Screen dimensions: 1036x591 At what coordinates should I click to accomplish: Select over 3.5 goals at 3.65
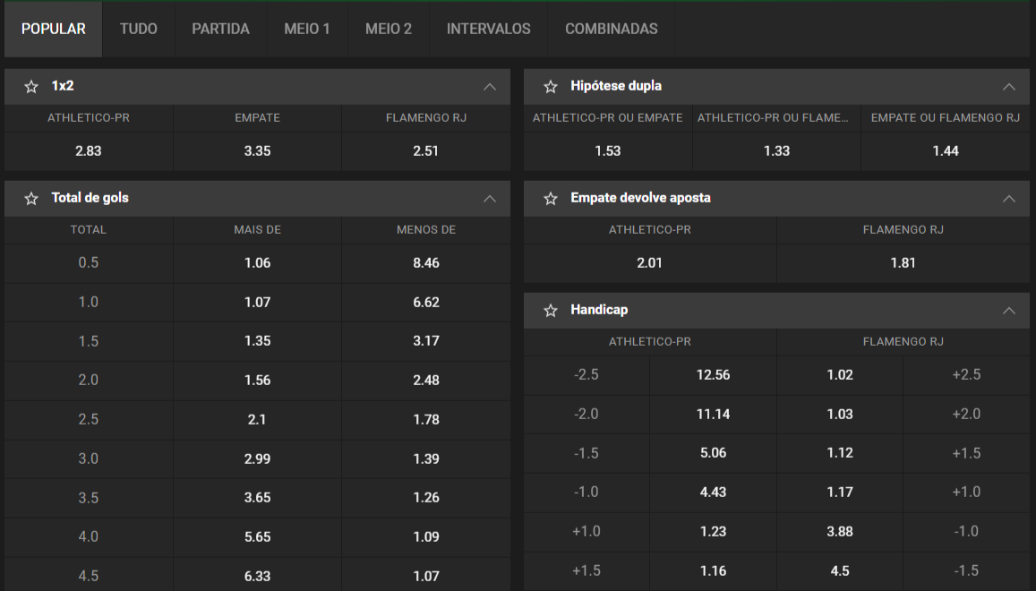258,498
